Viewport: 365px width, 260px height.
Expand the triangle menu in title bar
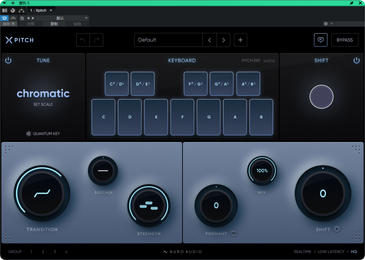[x=4, y=3]
